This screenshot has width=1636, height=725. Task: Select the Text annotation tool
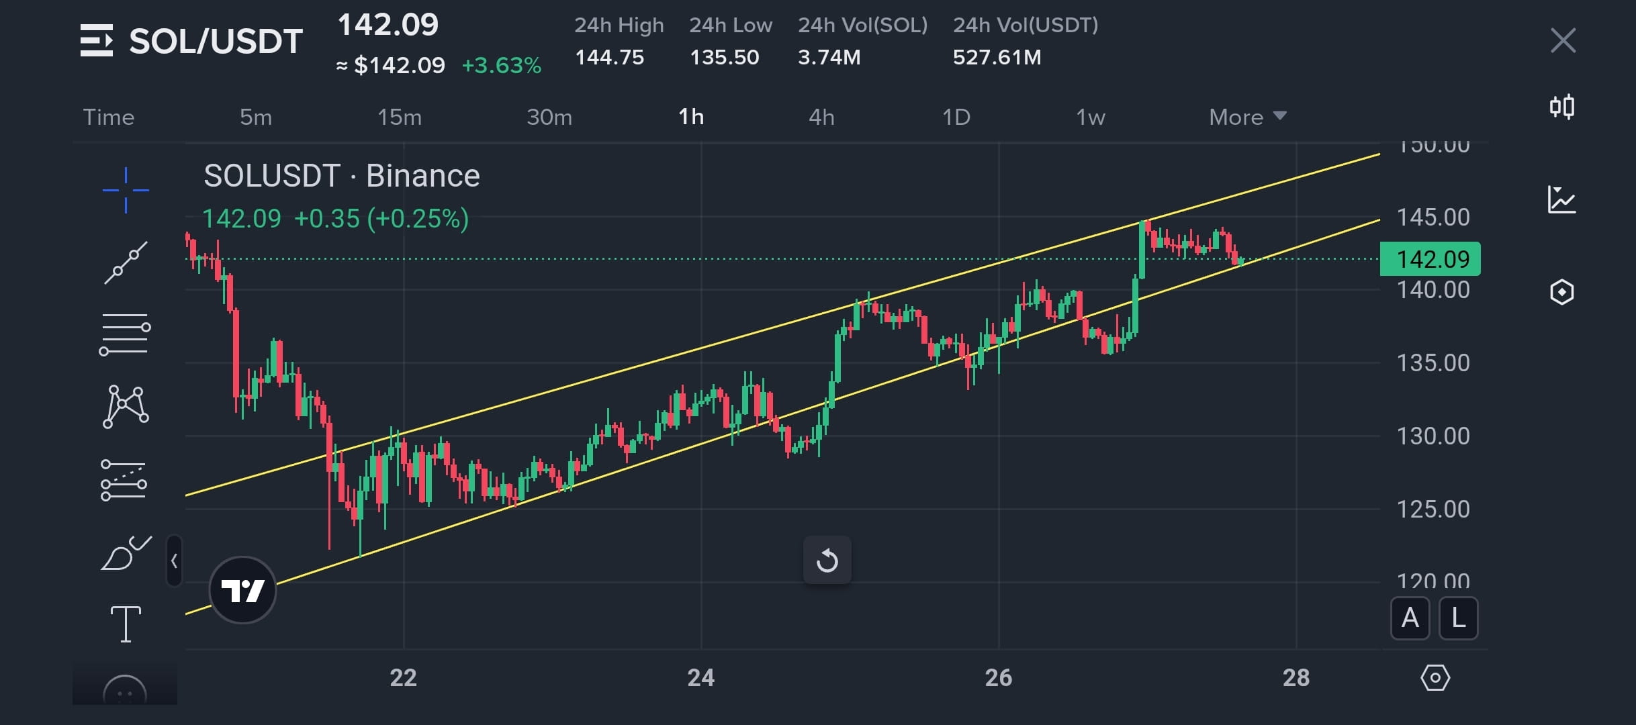[126, 624]
